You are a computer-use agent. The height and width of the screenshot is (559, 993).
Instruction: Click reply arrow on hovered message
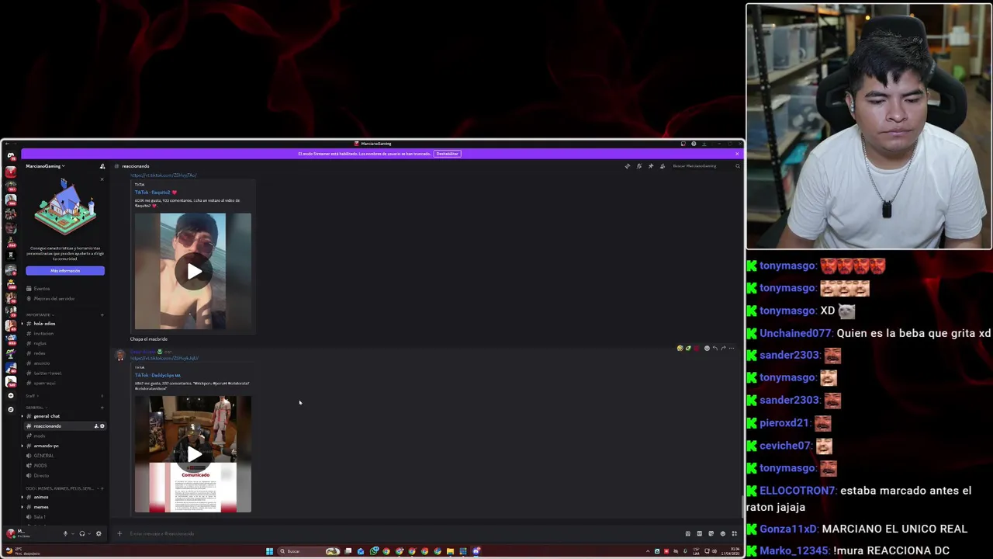(x=715, y=349)
